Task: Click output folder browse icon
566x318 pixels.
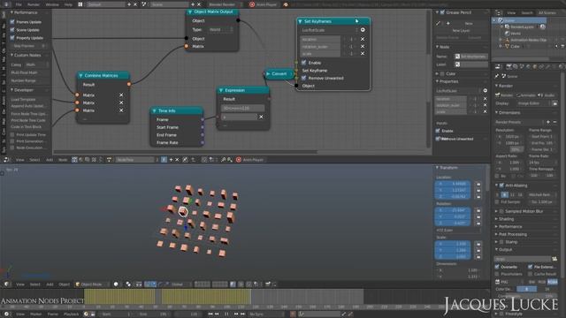Action: pyautogui.click(x=555, y=259)
